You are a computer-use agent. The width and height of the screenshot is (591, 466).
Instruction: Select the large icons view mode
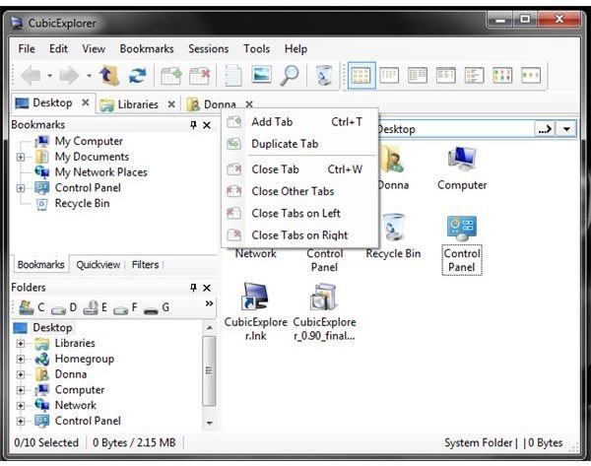coord(361,76)
